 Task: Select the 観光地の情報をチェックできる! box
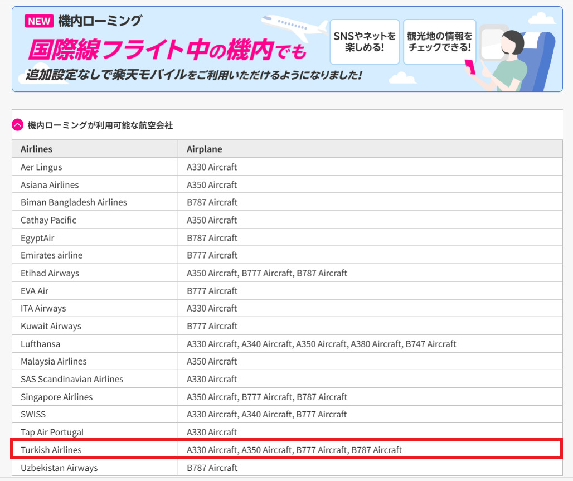tap(439, 42)
